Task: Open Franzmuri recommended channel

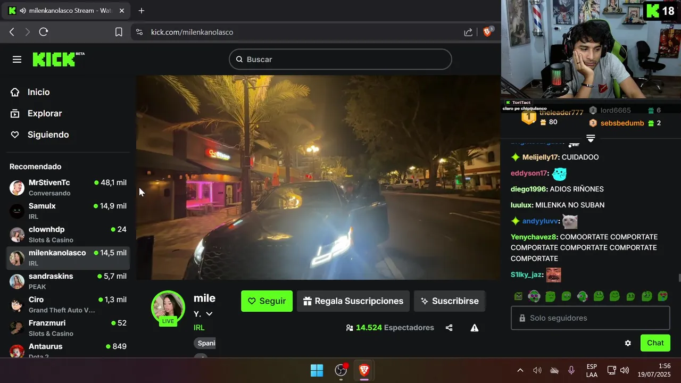Action: (x=68, y=328)
